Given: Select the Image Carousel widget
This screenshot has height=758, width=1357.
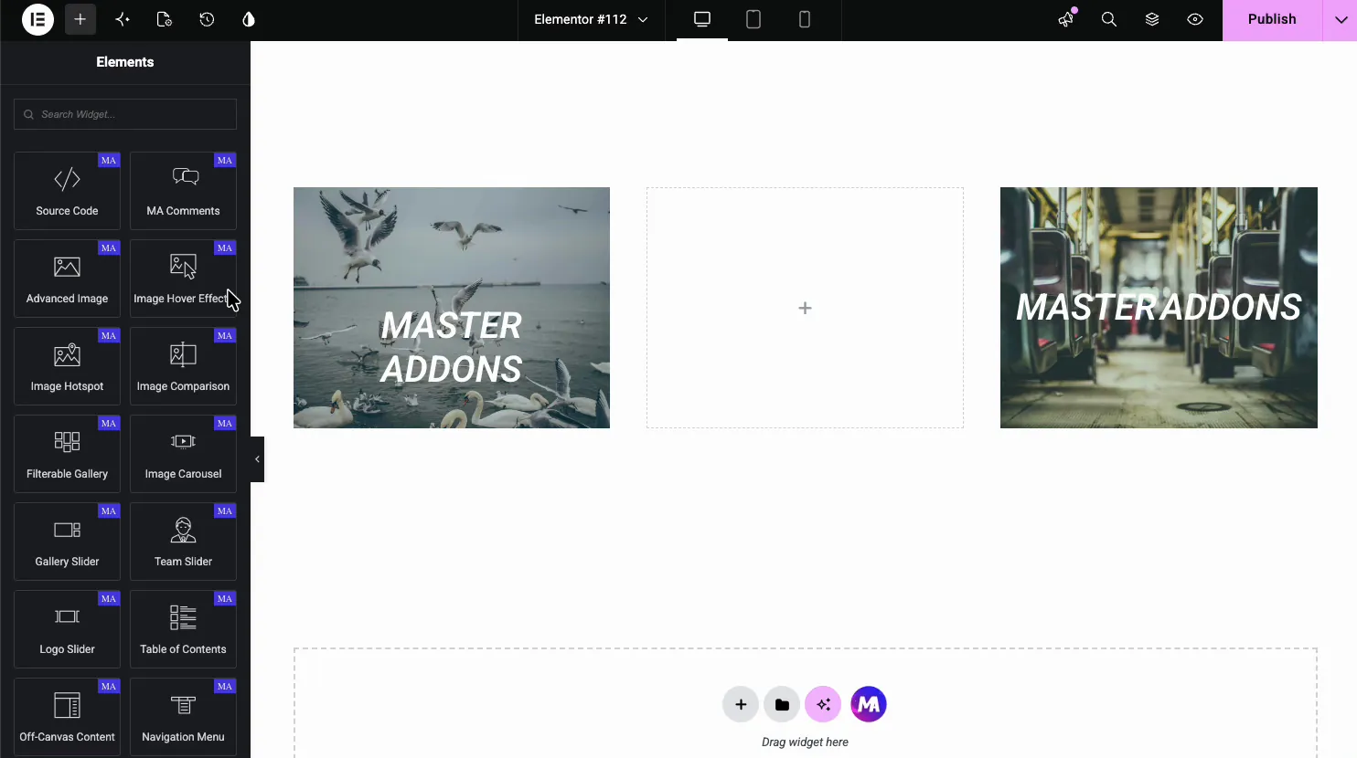Looking at the screenshot, I should pyautogui.click(x=183, y=453).
